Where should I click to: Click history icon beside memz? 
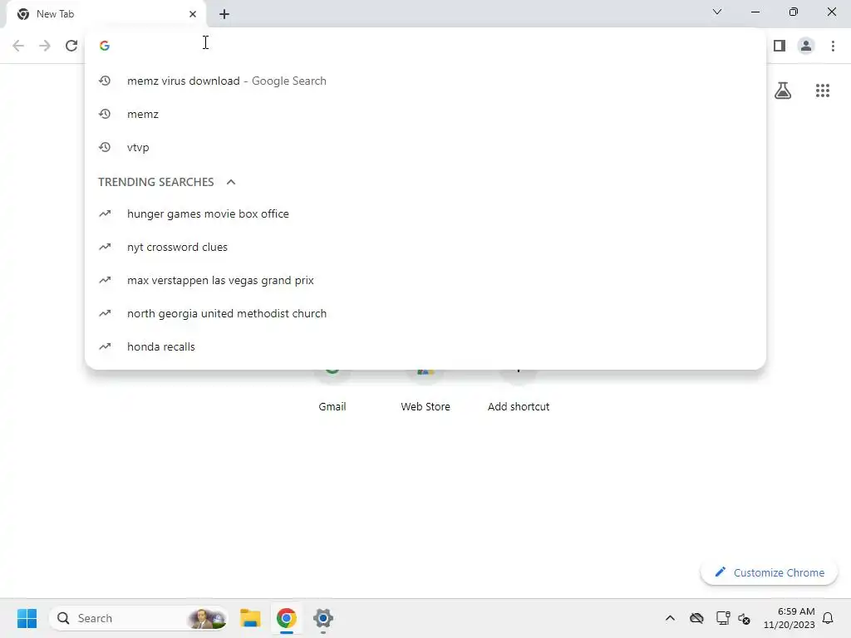(x=105, y=114)
